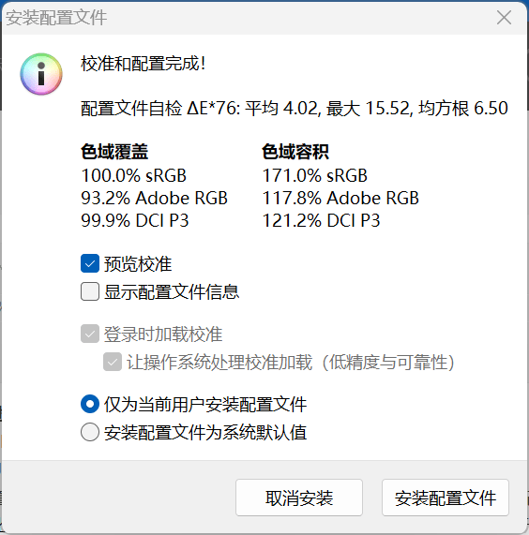Click the 100.0% sRGB coverage value
Image resolution: width=529 pixels, height=535 pixels.
pyautogui.click(x=133, y=176)
